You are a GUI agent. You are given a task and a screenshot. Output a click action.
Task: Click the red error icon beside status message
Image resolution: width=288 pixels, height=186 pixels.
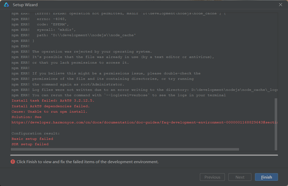13,162
